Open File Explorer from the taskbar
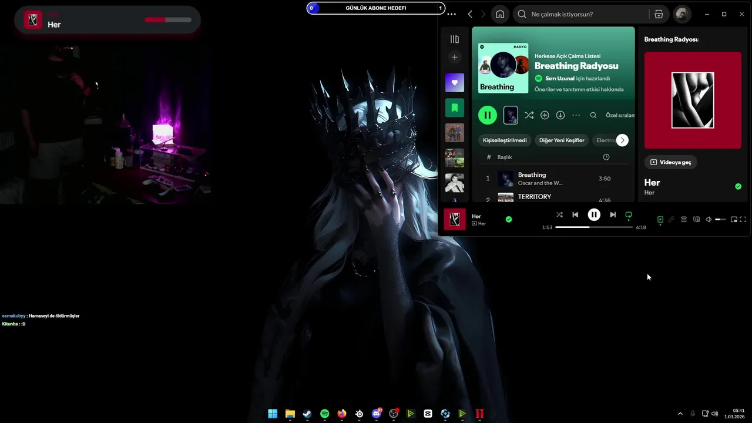This screenshot has height=423, width=752. 290,414
